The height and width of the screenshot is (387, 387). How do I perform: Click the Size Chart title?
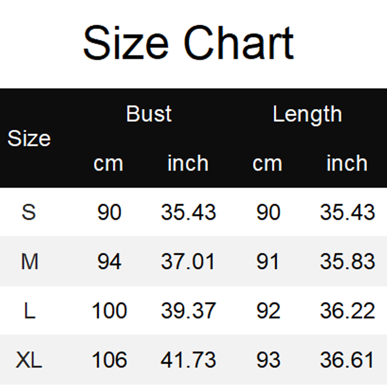coord(188,44)
